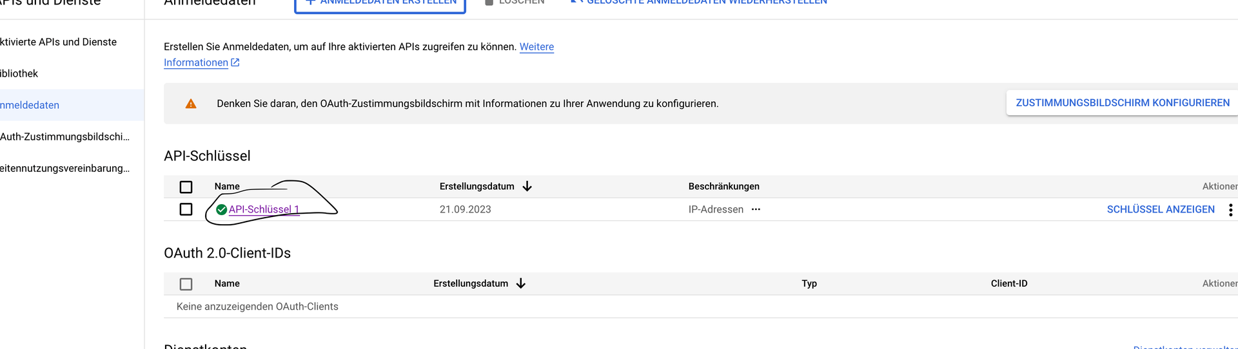Follow the Weitere Informationen link
This screenshot has height=349, width=1238.
point(536,47)
